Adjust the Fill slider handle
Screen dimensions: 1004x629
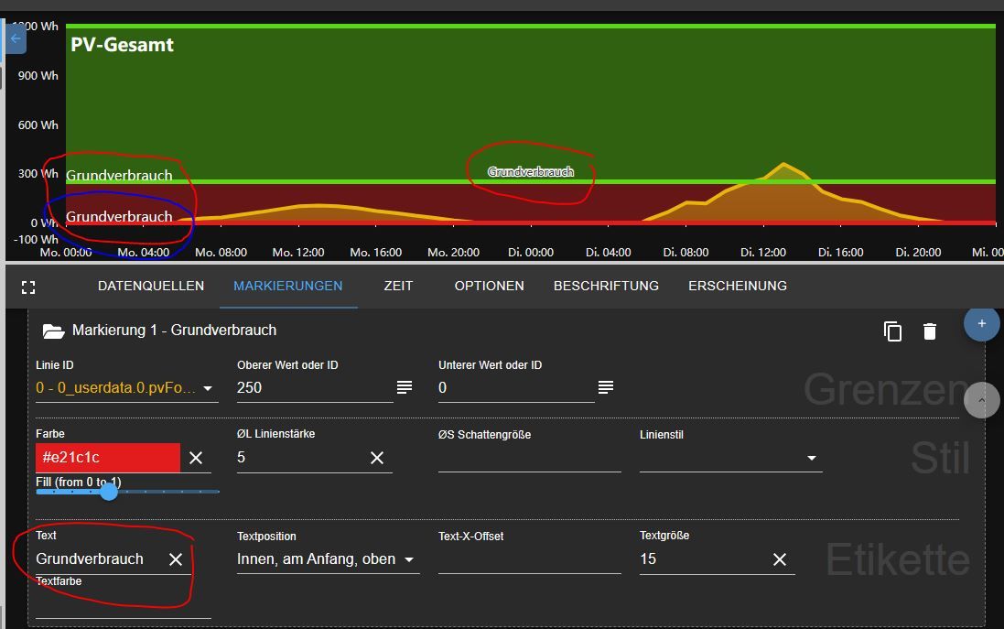[x=109, y=492]
